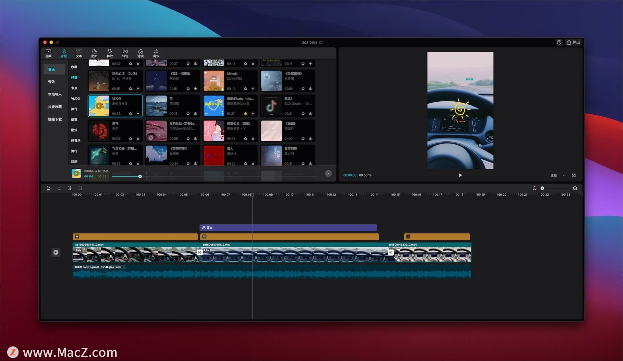This screenshot has height=361, width=623.
Task: Add song 迷失幻境 (DJ版) to timeline
Action: 138,89
